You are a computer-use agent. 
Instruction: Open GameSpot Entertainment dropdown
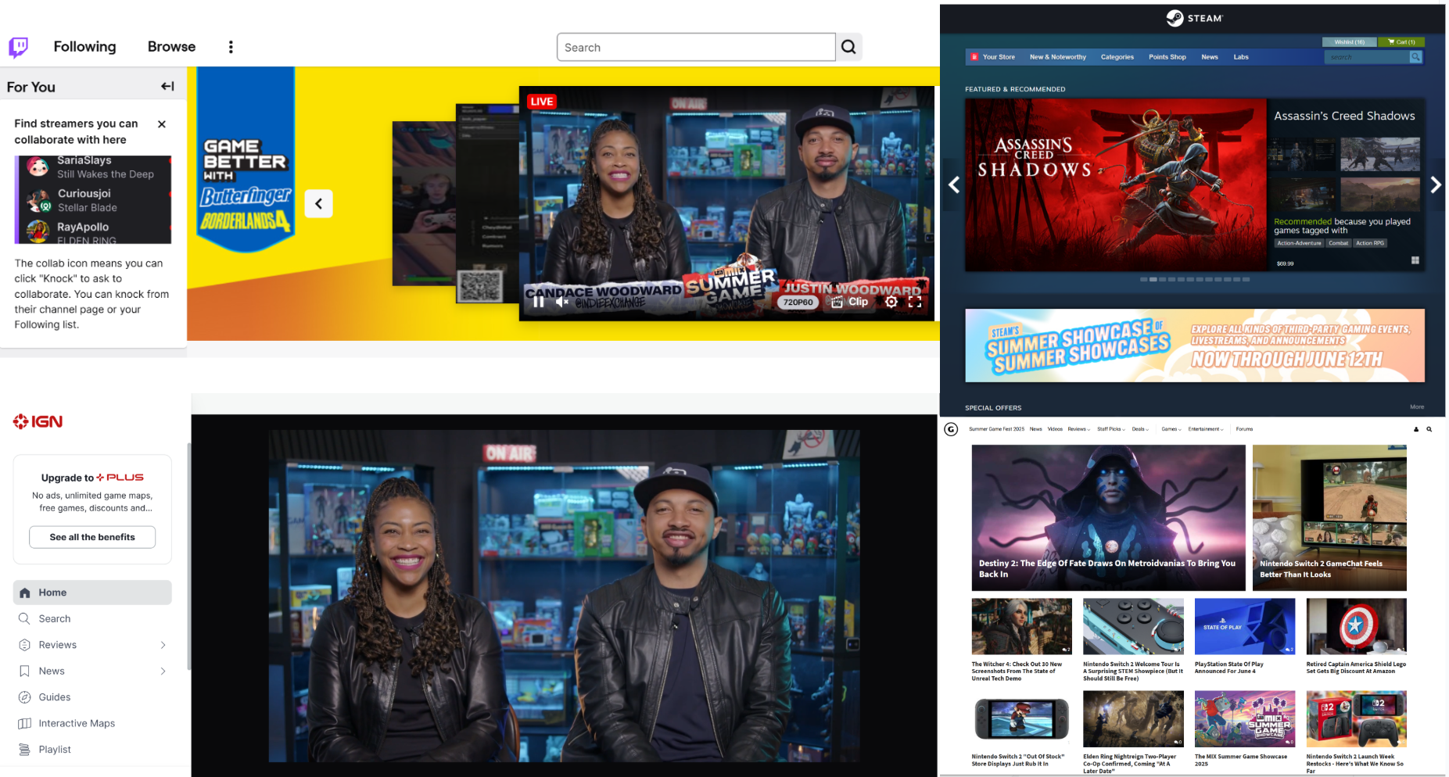click(1206, 429)
